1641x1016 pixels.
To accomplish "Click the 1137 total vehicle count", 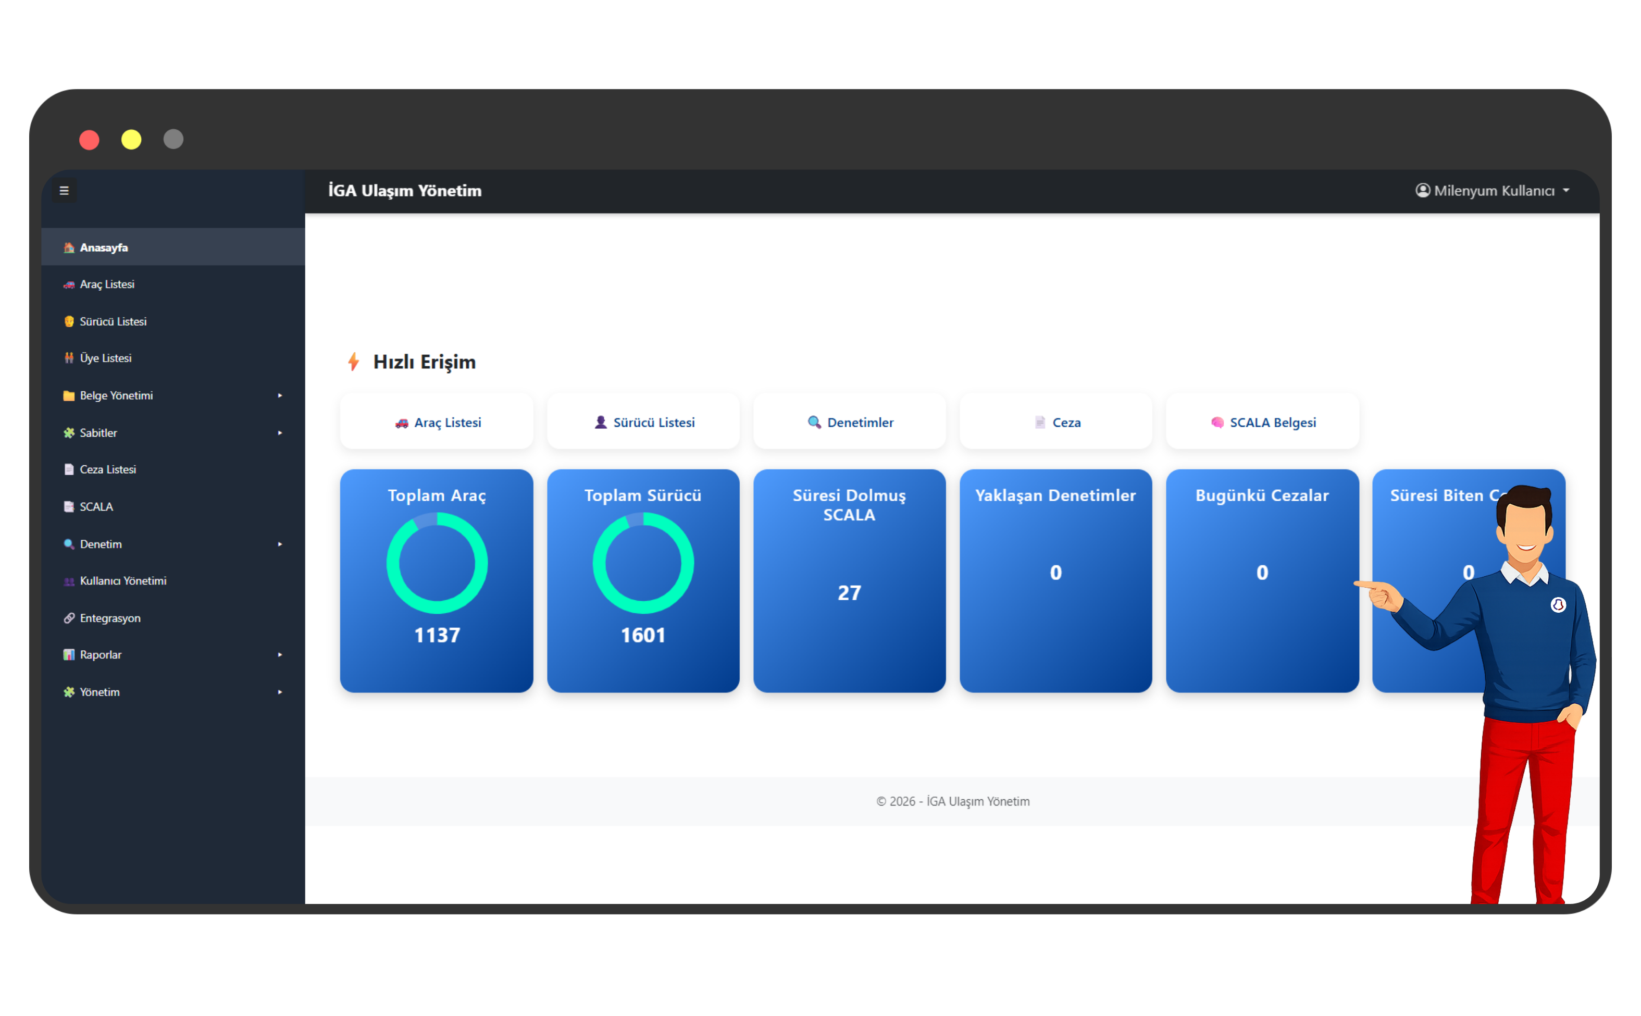I will pyautogui.click(x=437, y=635).
